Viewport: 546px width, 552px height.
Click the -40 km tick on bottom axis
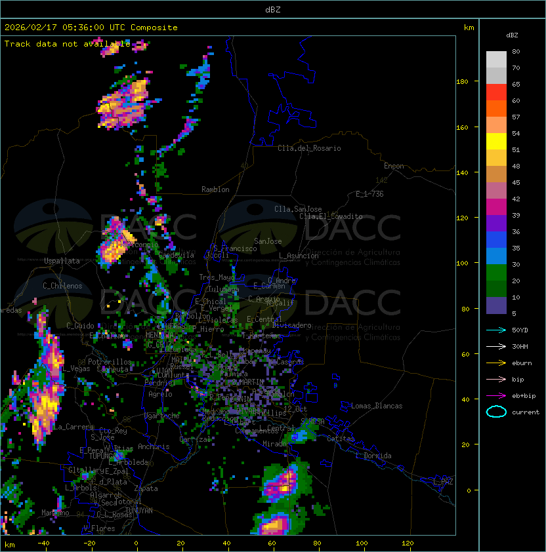[44, 543]
